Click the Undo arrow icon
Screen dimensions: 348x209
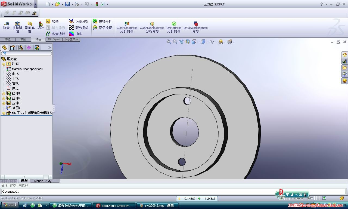click(x=87, y=4)
